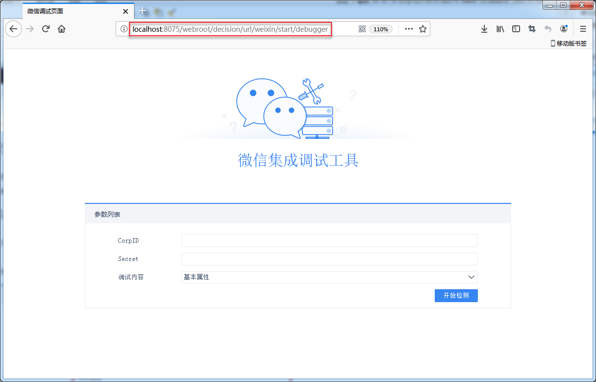
Task: Open the browser home page
Action: point(62,29)
